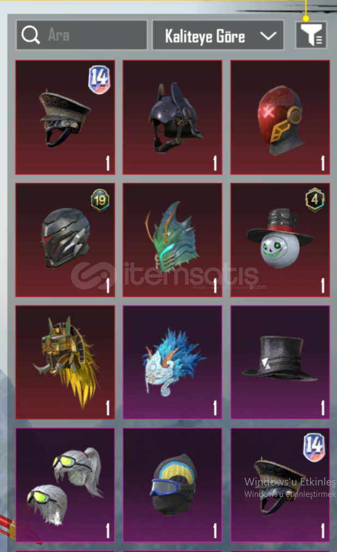This screenshot has height=552, width=337.
Task: Expand the Kaliteye Göre sort dropdown
Action: coord(218,35)
